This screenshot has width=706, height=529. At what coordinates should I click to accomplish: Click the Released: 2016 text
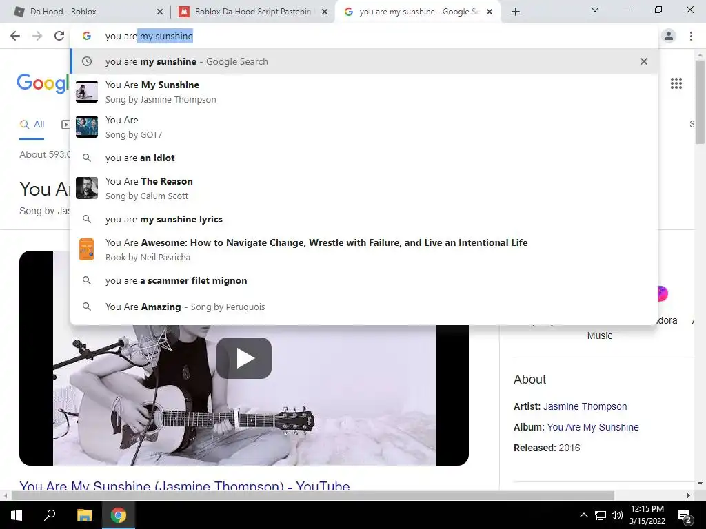pyautogui.click(x=547, y=448)
